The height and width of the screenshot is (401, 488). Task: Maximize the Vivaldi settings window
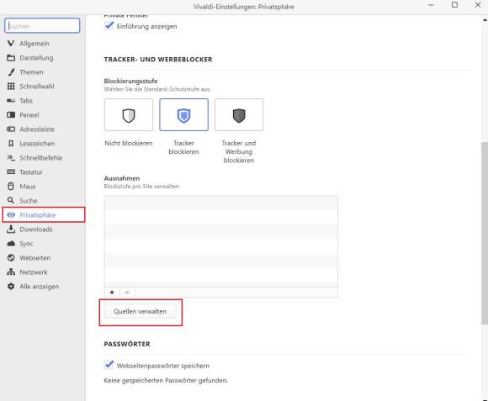(454, 5)
